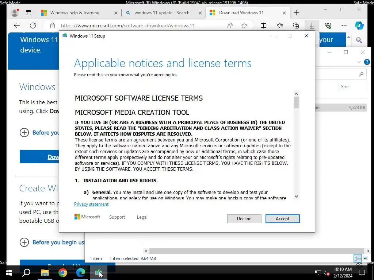Open File Explorer help icon
This screenshot has width=374, height=280.
pyautogui.click(x=367, y=62)
